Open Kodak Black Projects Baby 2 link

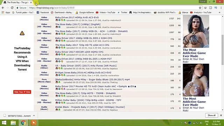pyautogui.click(x=90, y=107)
